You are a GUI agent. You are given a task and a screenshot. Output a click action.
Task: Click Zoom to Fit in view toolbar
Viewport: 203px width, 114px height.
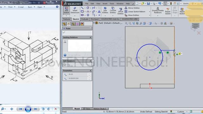(x=126, y=23)
